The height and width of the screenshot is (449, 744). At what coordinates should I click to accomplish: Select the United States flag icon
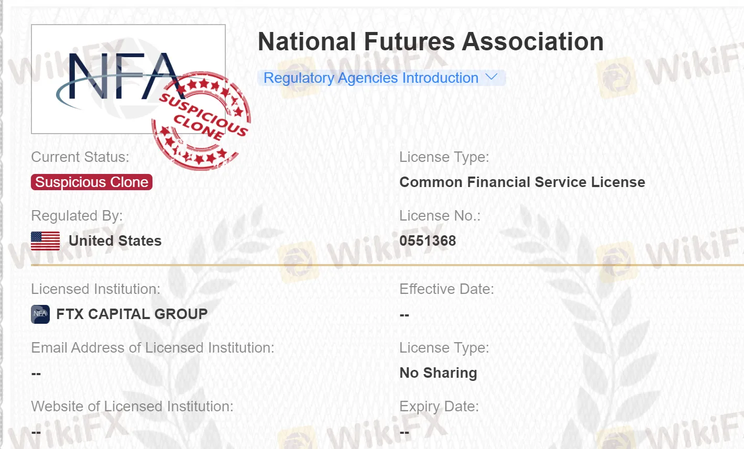(45, 240)
